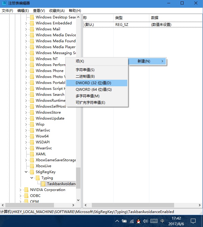Click the WlanSvc folder icon
Screen dimensions: 203x227
pyautogui.click(x=32, y=130)
